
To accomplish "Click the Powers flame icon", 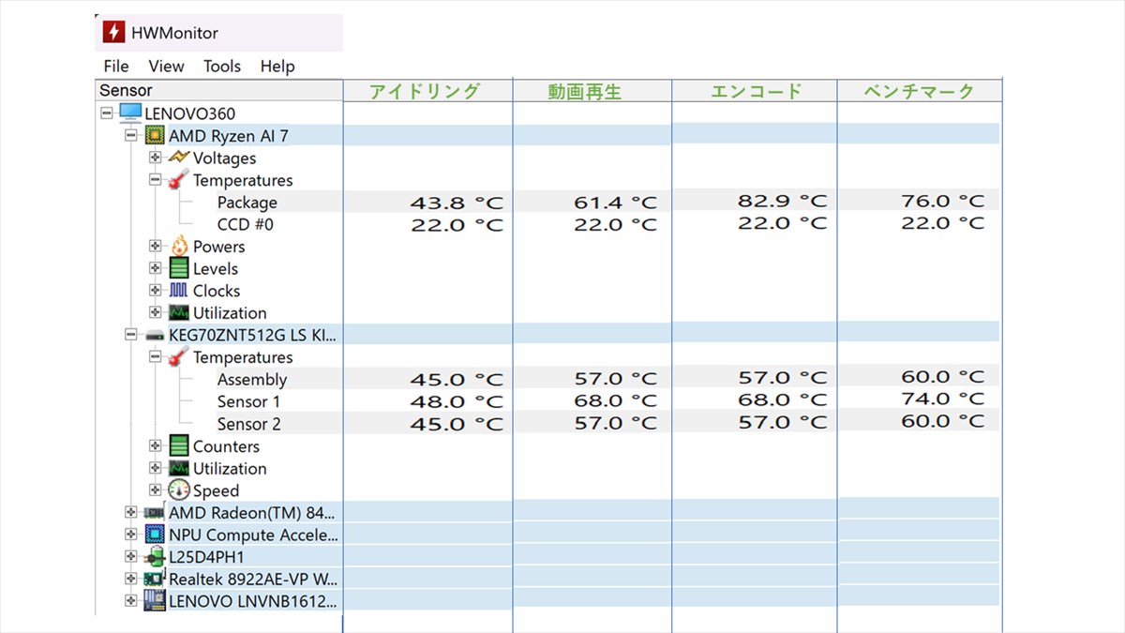I will click(179, 246).
